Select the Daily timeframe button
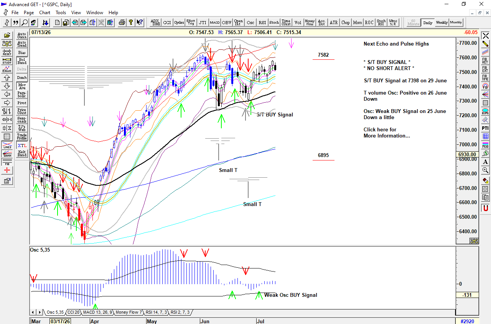The height and width of the screenshot is (324, 491). point(428,23)
